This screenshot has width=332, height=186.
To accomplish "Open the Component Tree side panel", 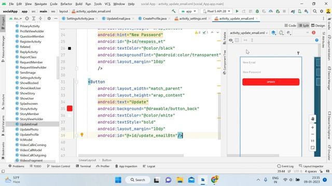I will 225,62.
